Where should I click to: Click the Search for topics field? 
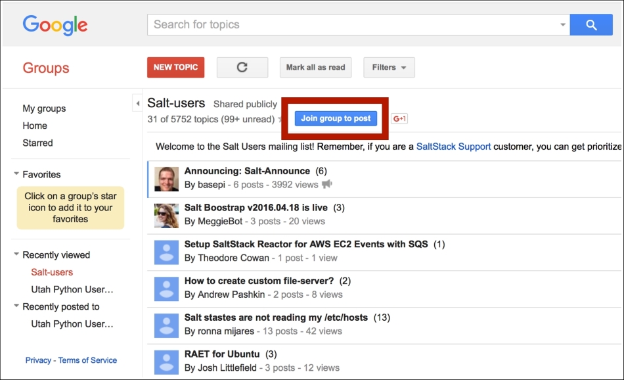click(354, 25)
